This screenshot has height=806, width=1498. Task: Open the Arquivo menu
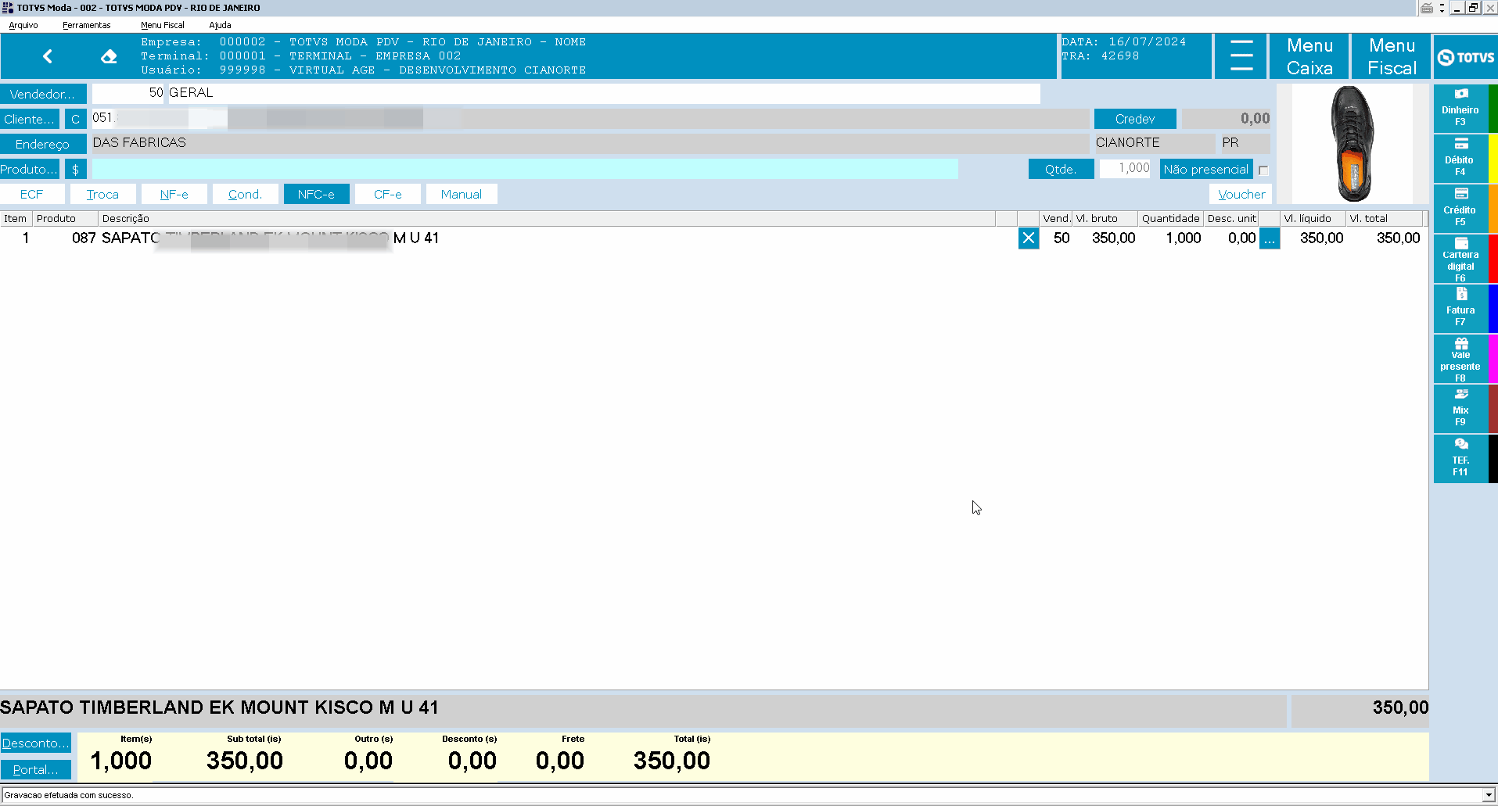click(23, 25)
